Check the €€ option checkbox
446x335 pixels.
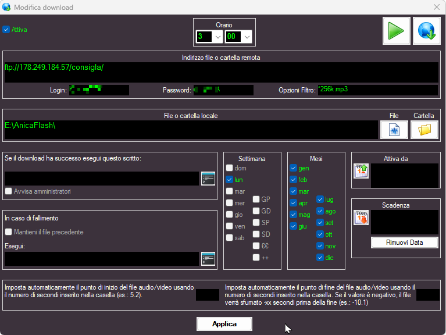[256, 245]
